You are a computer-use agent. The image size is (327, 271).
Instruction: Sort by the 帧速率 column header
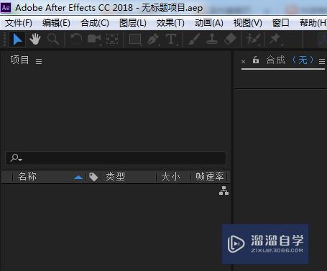click(x=210, y=177)
